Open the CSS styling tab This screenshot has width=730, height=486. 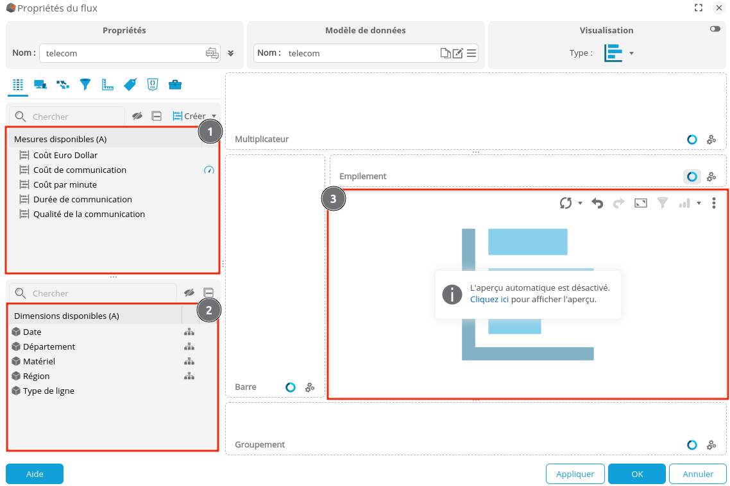coord(153,84)
